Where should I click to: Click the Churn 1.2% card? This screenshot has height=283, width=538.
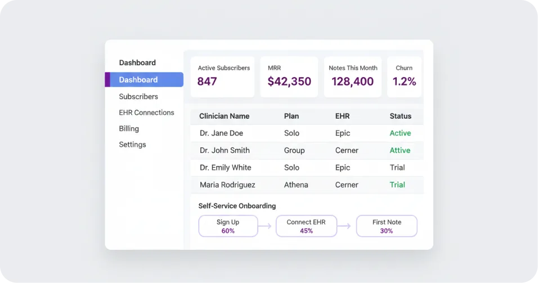point(404,77)
